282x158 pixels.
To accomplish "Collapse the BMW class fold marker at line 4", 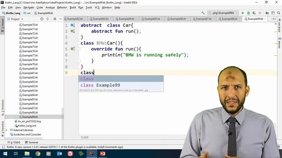I will pos(79,43).
